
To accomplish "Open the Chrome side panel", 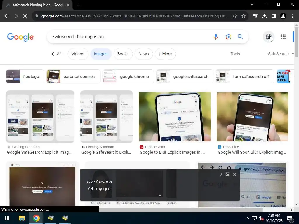I will [x=274, y=16].
